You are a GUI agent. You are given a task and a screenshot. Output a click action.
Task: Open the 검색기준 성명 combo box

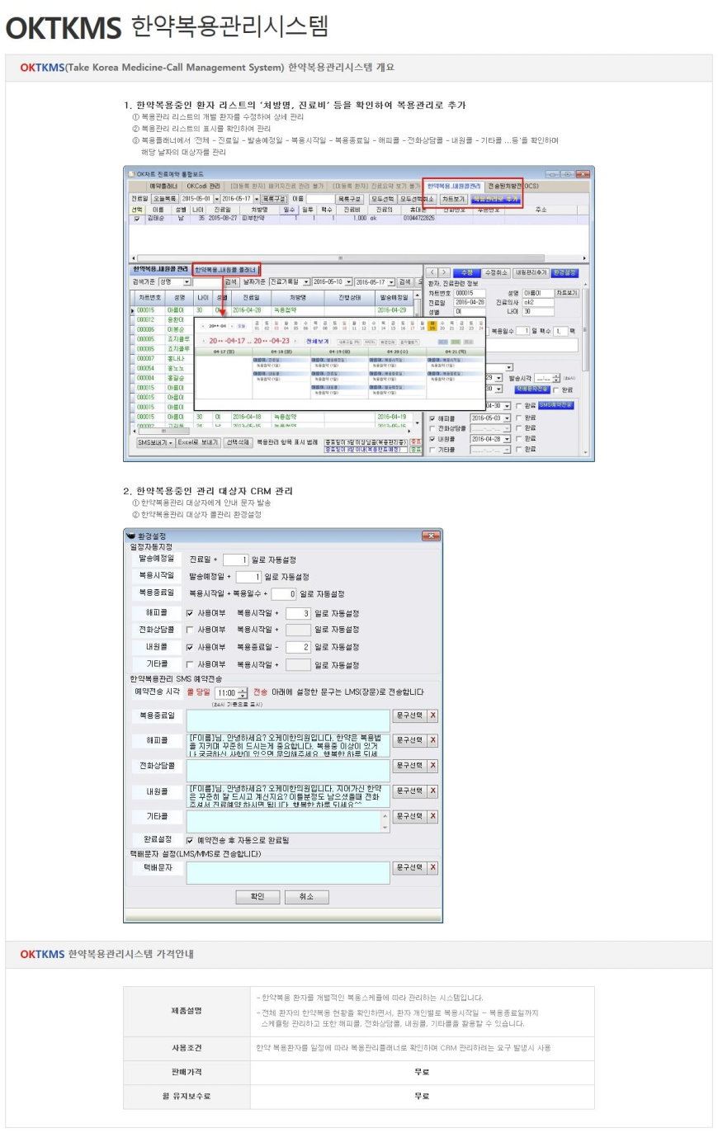(187, 281)
